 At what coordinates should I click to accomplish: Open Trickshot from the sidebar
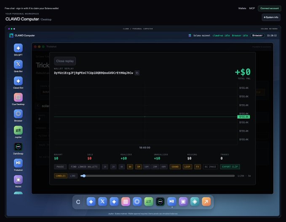pyautogui.click(x=18, y=163)
